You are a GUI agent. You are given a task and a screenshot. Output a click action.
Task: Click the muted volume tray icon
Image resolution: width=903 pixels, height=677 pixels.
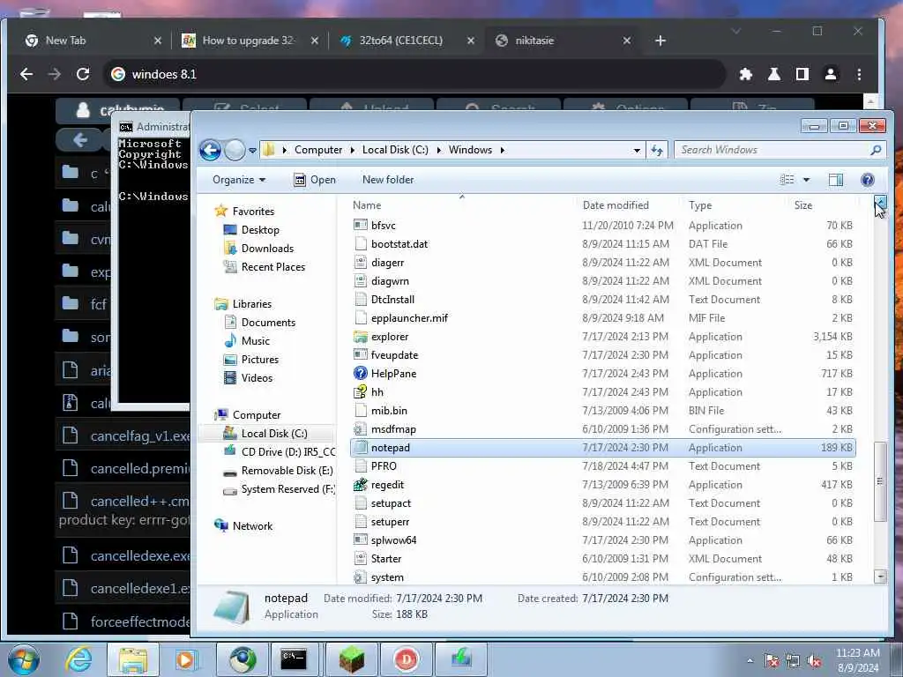tap(814, 661)
